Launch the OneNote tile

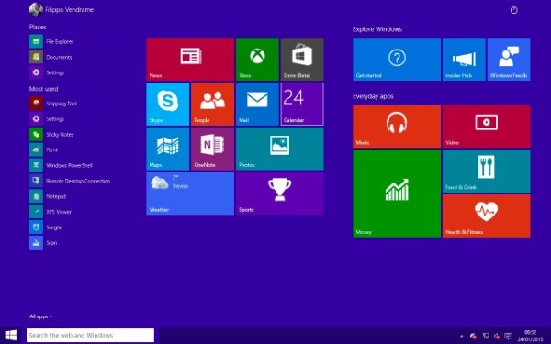pos(213,149)
